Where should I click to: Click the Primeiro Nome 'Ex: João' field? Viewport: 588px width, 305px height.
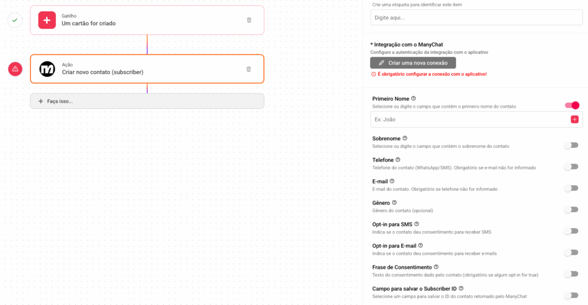(x=468, y=119)
